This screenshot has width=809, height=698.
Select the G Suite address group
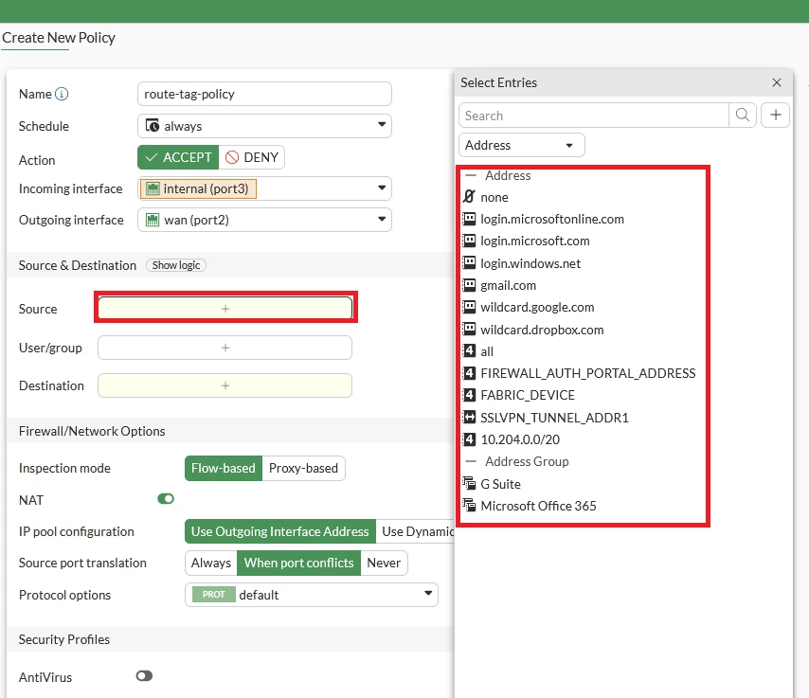(x=500, y=484)
